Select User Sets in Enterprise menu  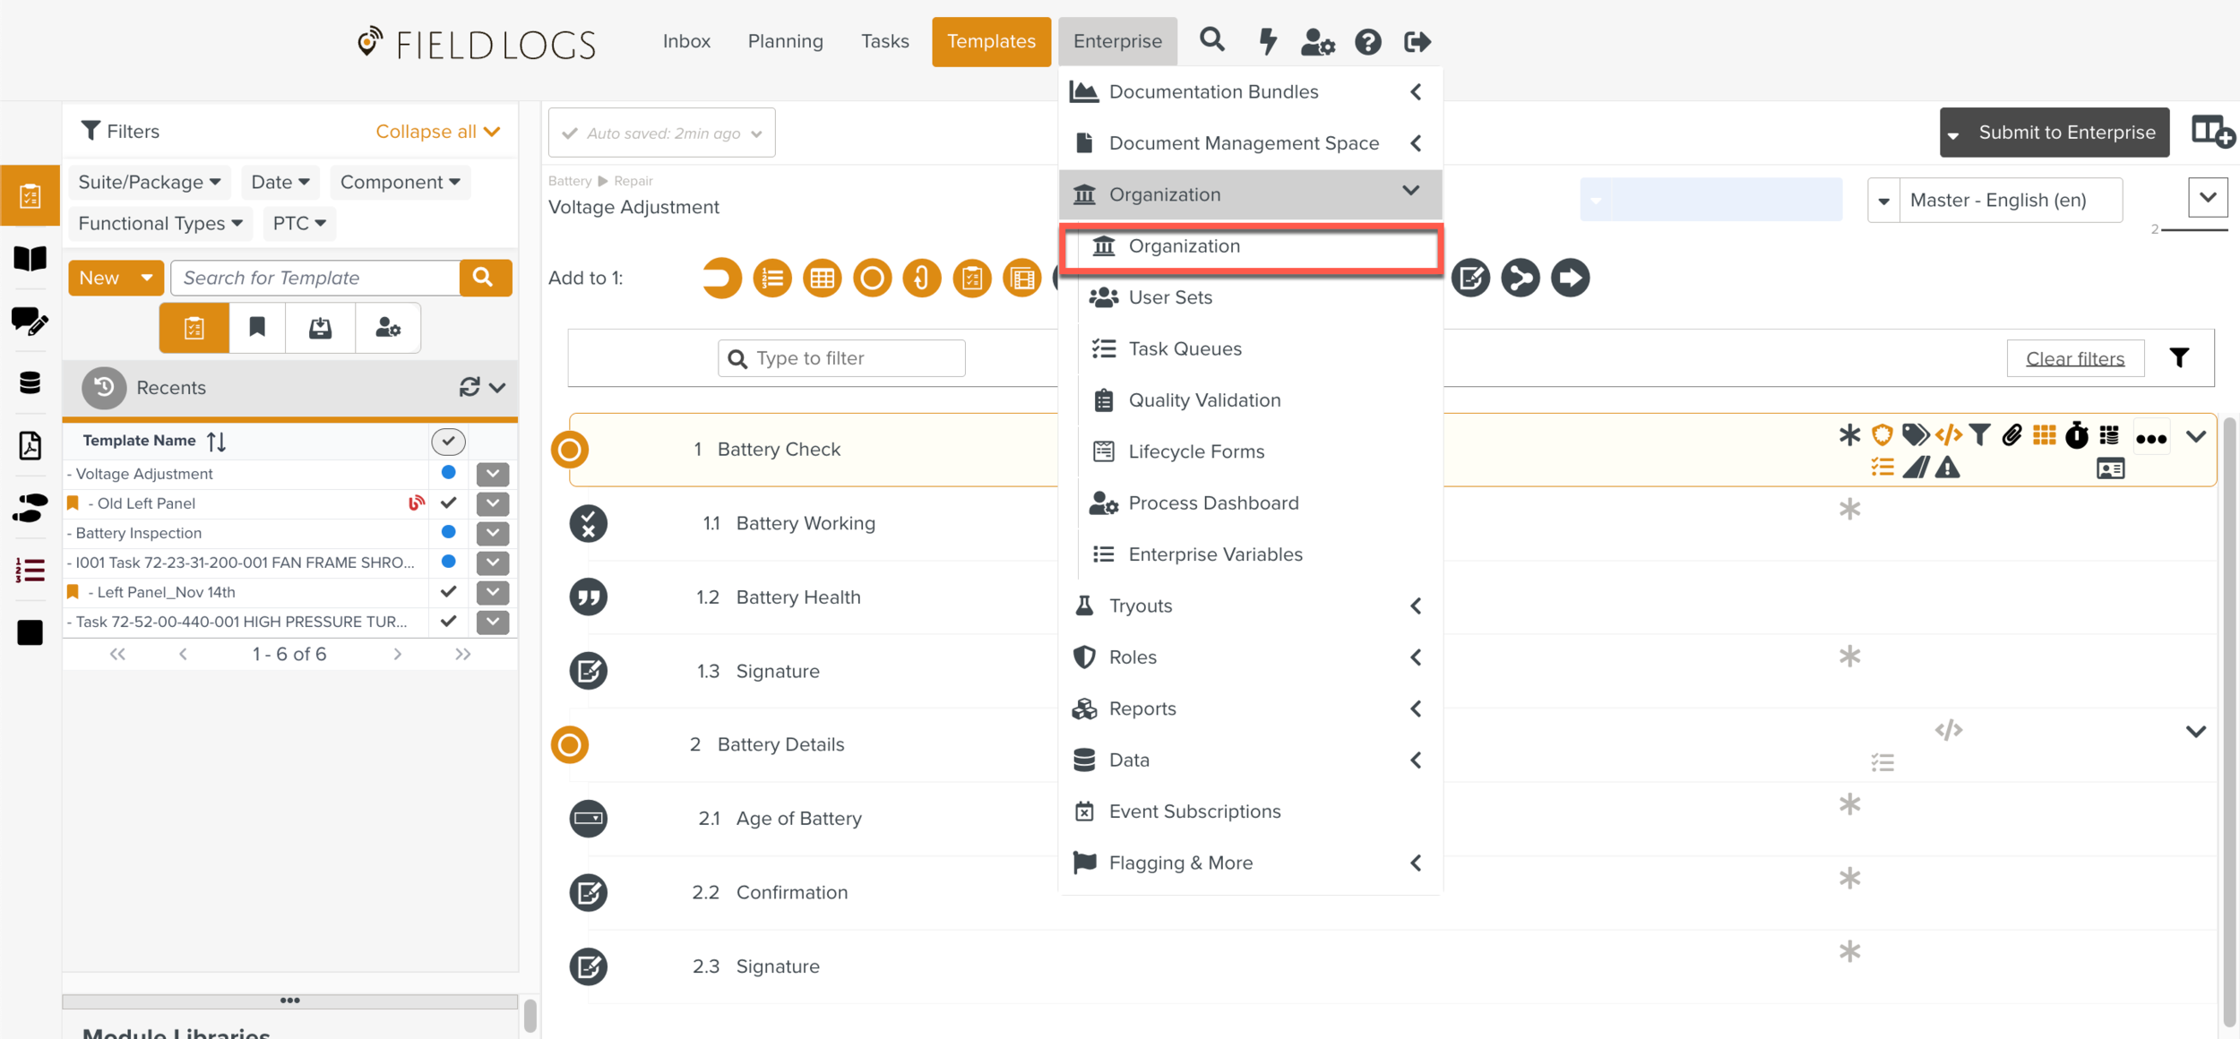pyautogui.click(x=1169, y=297)
